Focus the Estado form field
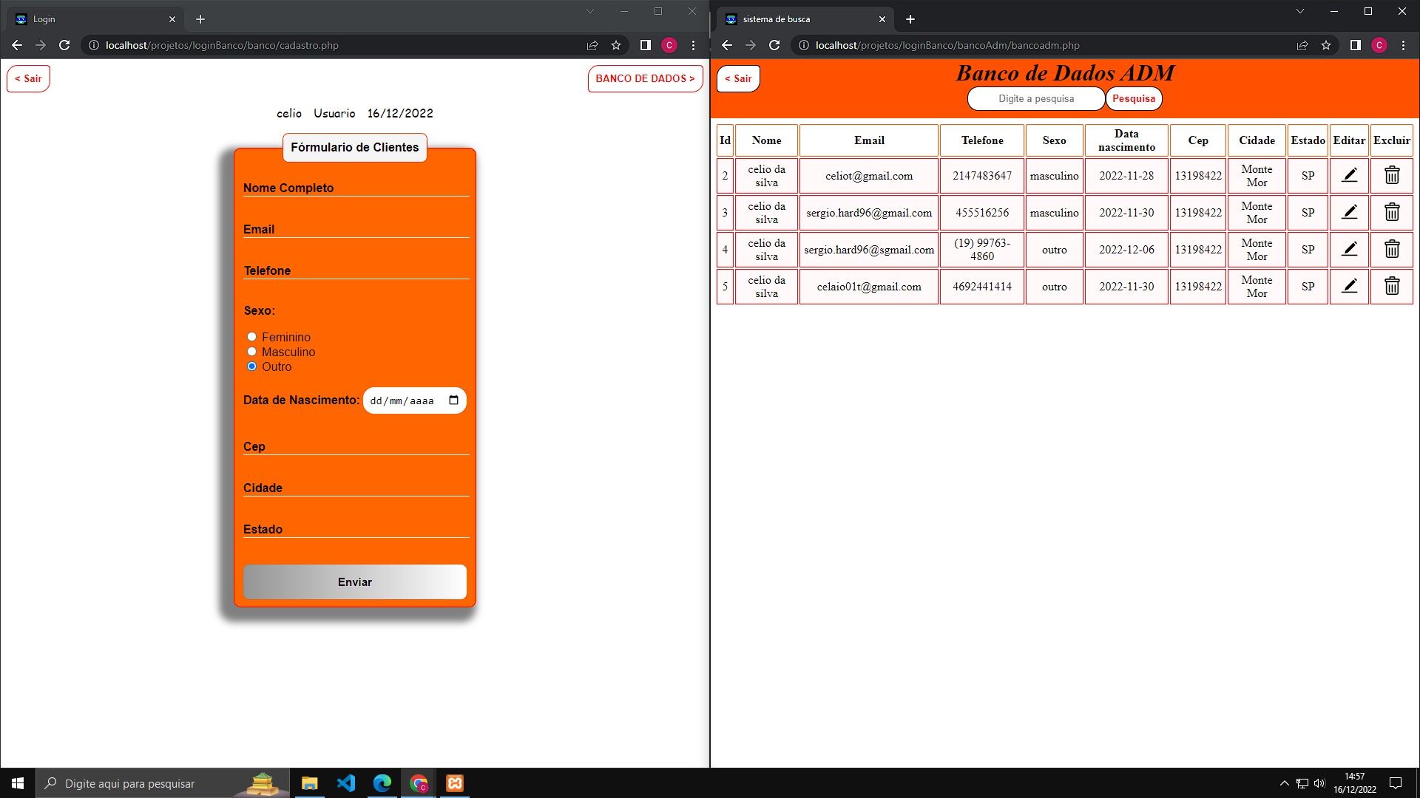1420x798 pixels. (x=356, y=529)
